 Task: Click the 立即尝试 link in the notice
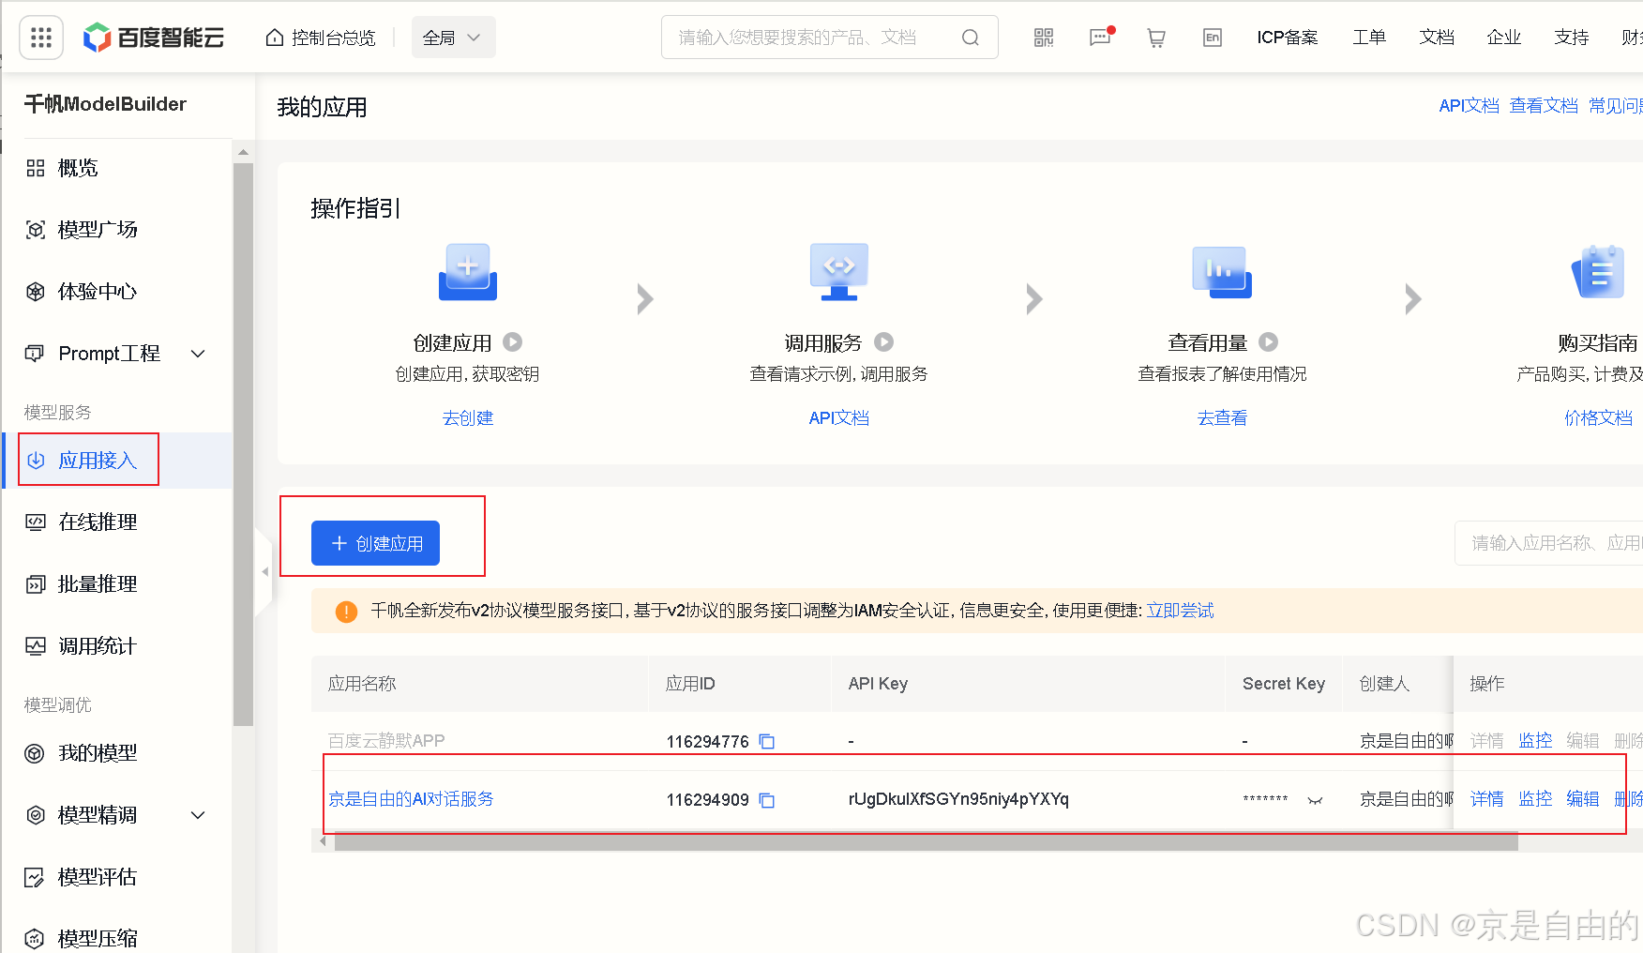click(x=1180, y=611)
